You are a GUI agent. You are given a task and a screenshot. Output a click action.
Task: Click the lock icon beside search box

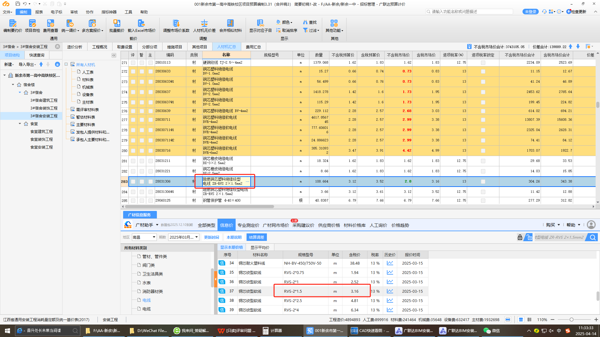point(520,237)
